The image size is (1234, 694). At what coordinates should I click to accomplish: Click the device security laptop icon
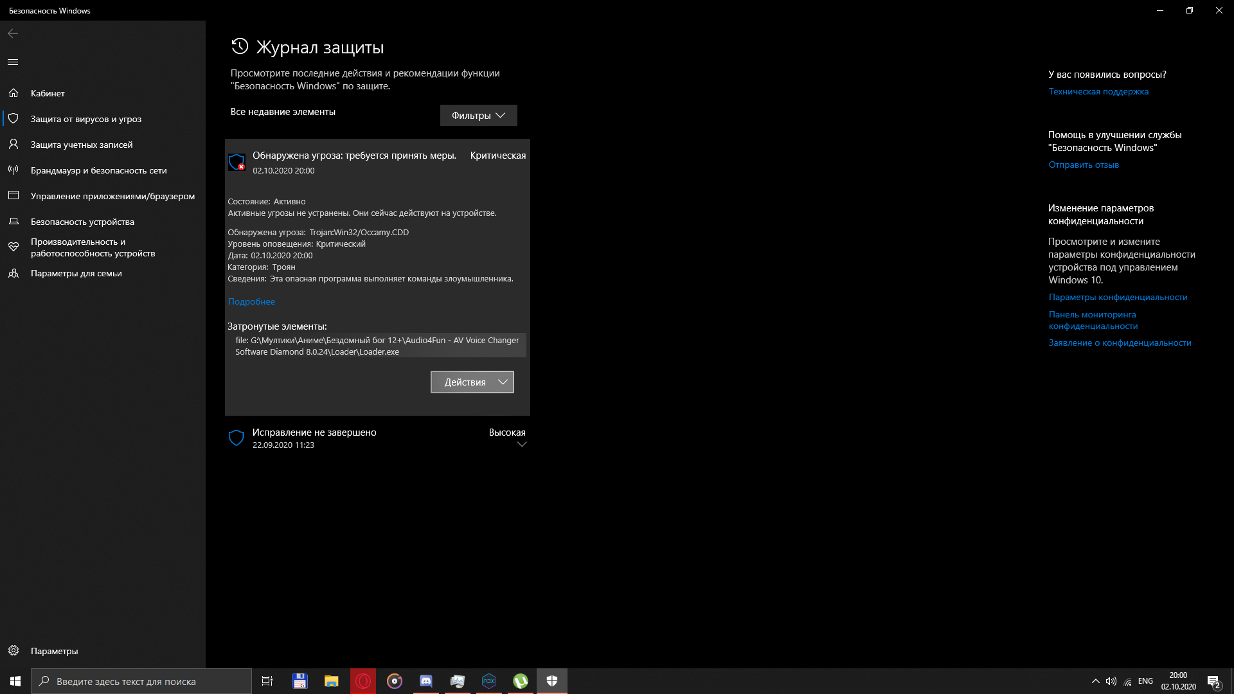[13, 222]
